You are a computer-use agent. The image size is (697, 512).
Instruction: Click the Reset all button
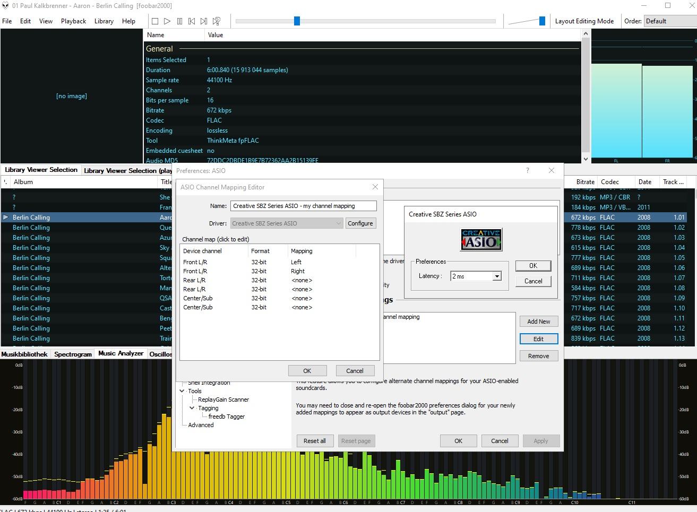point(315,441)
